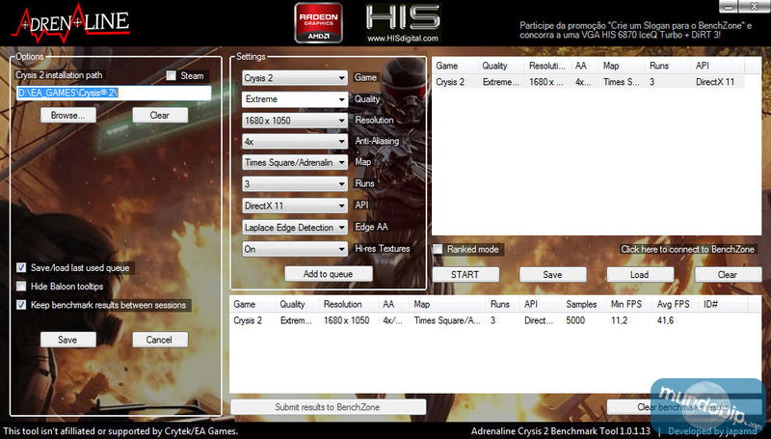771x439 pixels.
Task: Sort queue by Game column header
Action: coord(454,66)
